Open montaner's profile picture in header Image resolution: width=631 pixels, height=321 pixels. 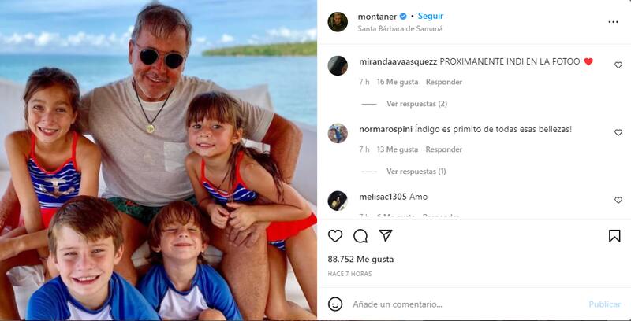(338, 22)
